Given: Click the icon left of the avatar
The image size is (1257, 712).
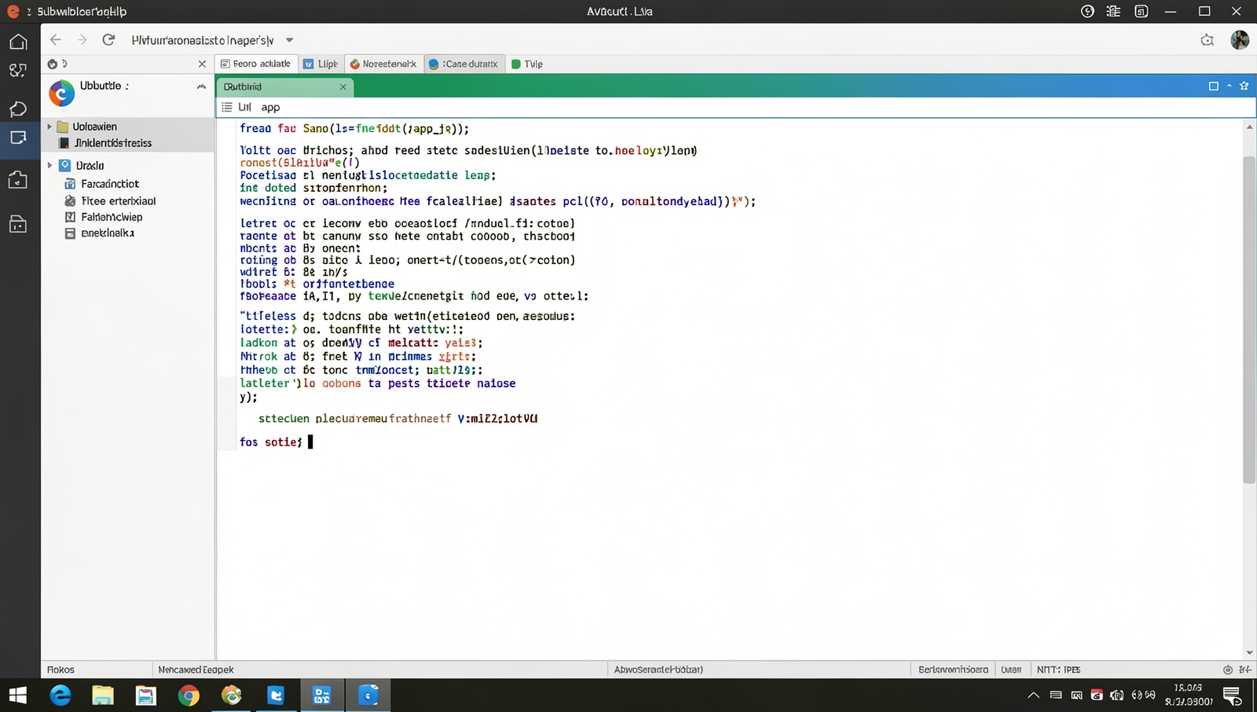Looking at the screenshot, I should click(1208, 40).
